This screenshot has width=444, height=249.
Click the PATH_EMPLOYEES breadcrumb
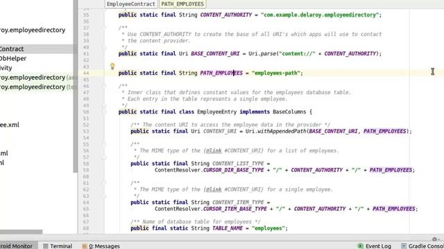pyautogui.click(x=182, y=4)
